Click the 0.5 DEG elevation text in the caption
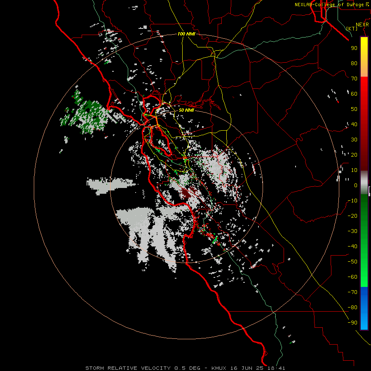Screen dimensions: 371x371 [x=187, y=368]
